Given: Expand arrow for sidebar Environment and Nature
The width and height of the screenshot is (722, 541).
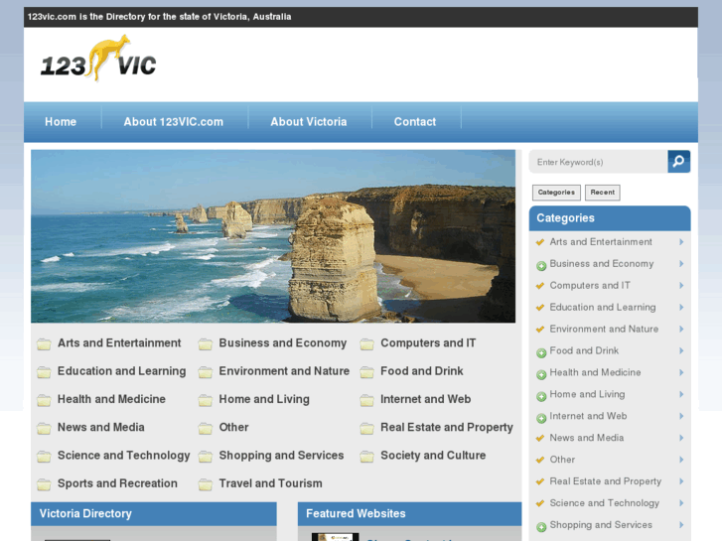Looking at the screenshot, I should (681, 329).
